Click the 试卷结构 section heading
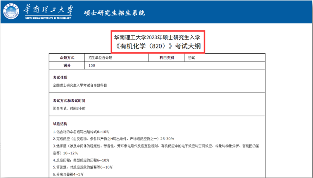This screenshot has height=178, width=313. tap(60, 124)
